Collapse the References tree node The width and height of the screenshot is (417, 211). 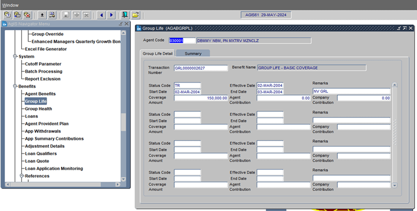[x=22, y=176]
